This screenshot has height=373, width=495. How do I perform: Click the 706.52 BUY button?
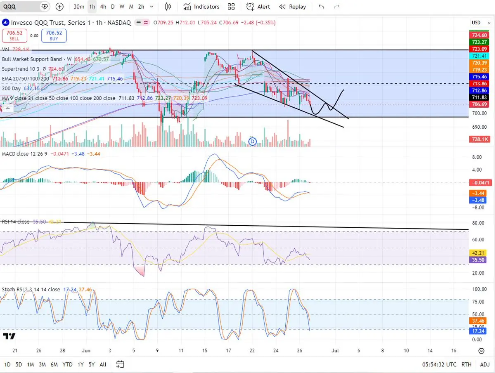click(x=54, y=35)
